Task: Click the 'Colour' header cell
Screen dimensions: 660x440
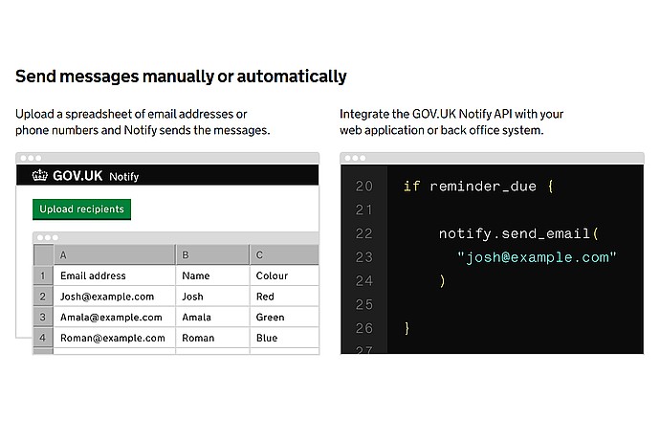Action: pos(284,275)
